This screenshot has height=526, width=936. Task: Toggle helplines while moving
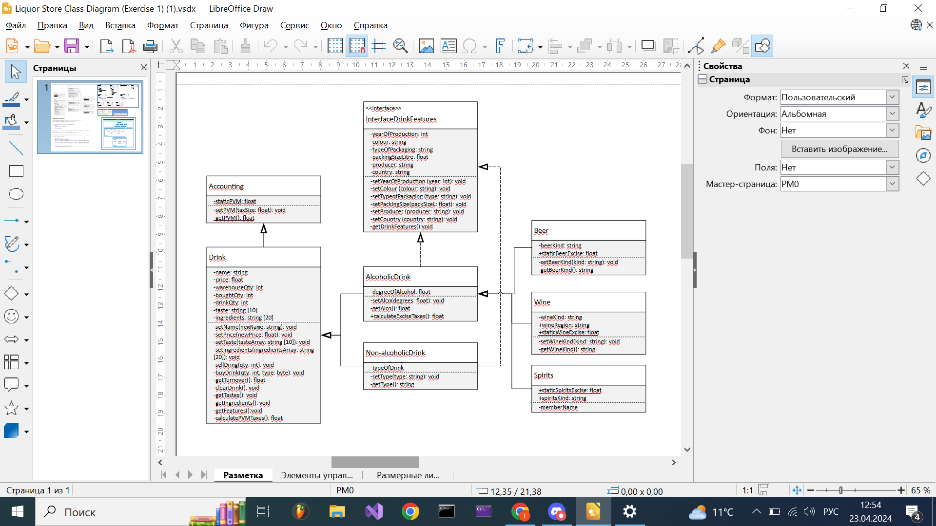(x=379, y=46)
